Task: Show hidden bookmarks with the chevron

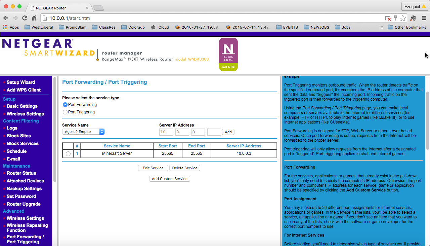Action: 382,27
